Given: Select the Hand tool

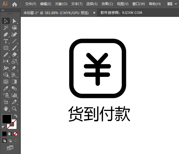Looking at the screenshot, I should tap(6, 109).
